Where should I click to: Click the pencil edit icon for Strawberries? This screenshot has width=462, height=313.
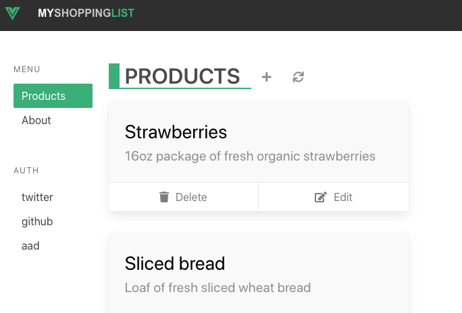click(321, 197)
